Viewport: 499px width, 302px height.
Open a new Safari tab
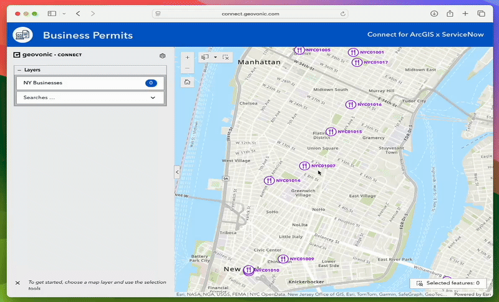click(x=465, y=14)
